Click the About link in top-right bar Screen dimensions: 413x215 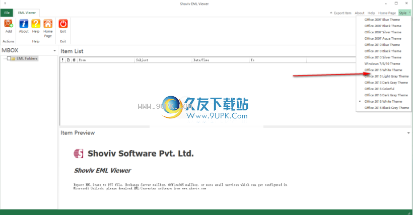pos(359,13)
